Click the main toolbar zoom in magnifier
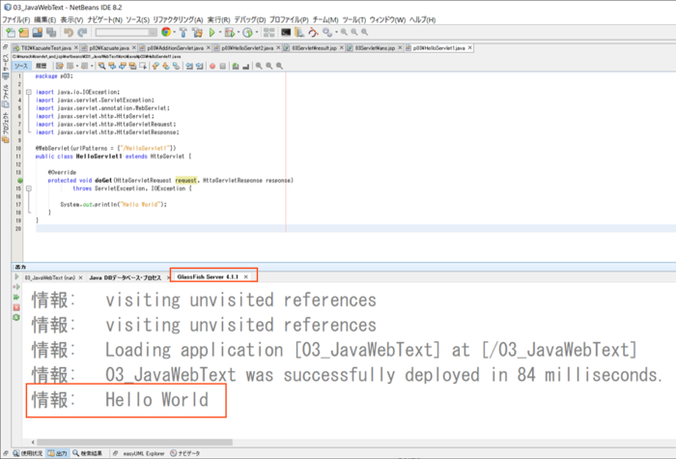This screenshot has height=459, width=676. [x=344, y=32]
